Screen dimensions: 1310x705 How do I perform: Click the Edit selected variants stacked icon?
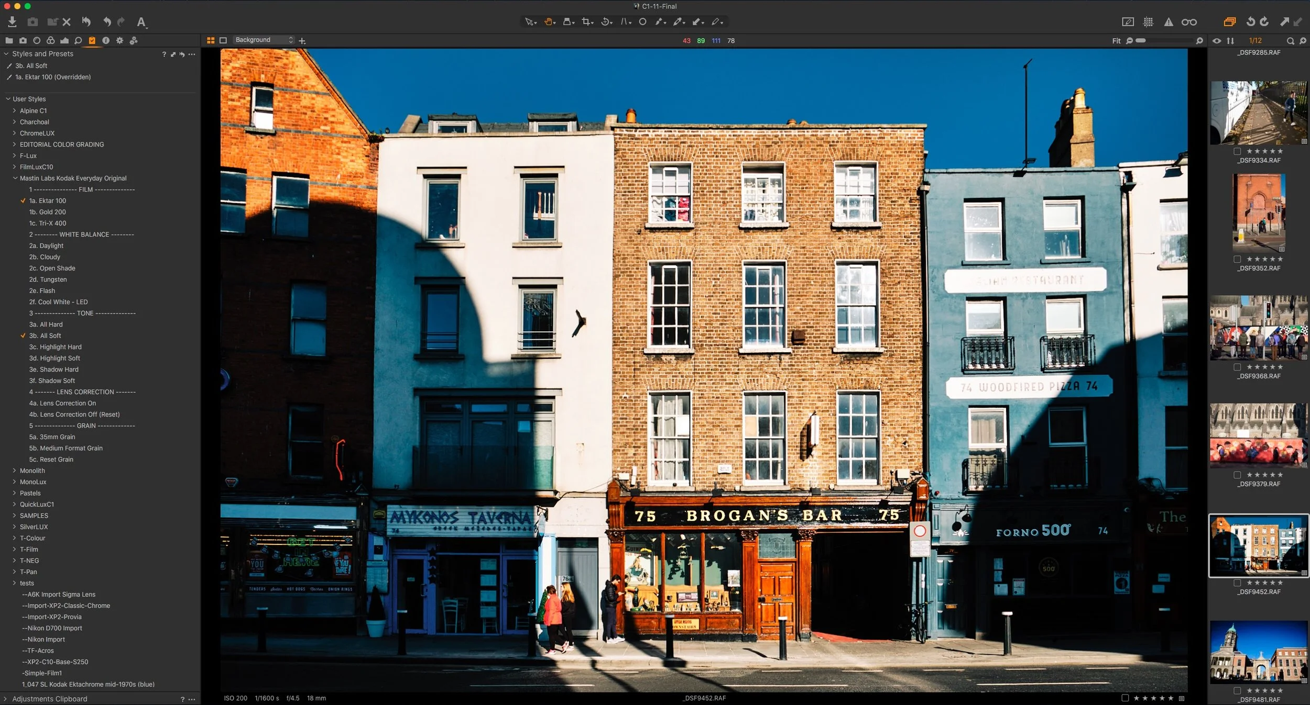1229,22
